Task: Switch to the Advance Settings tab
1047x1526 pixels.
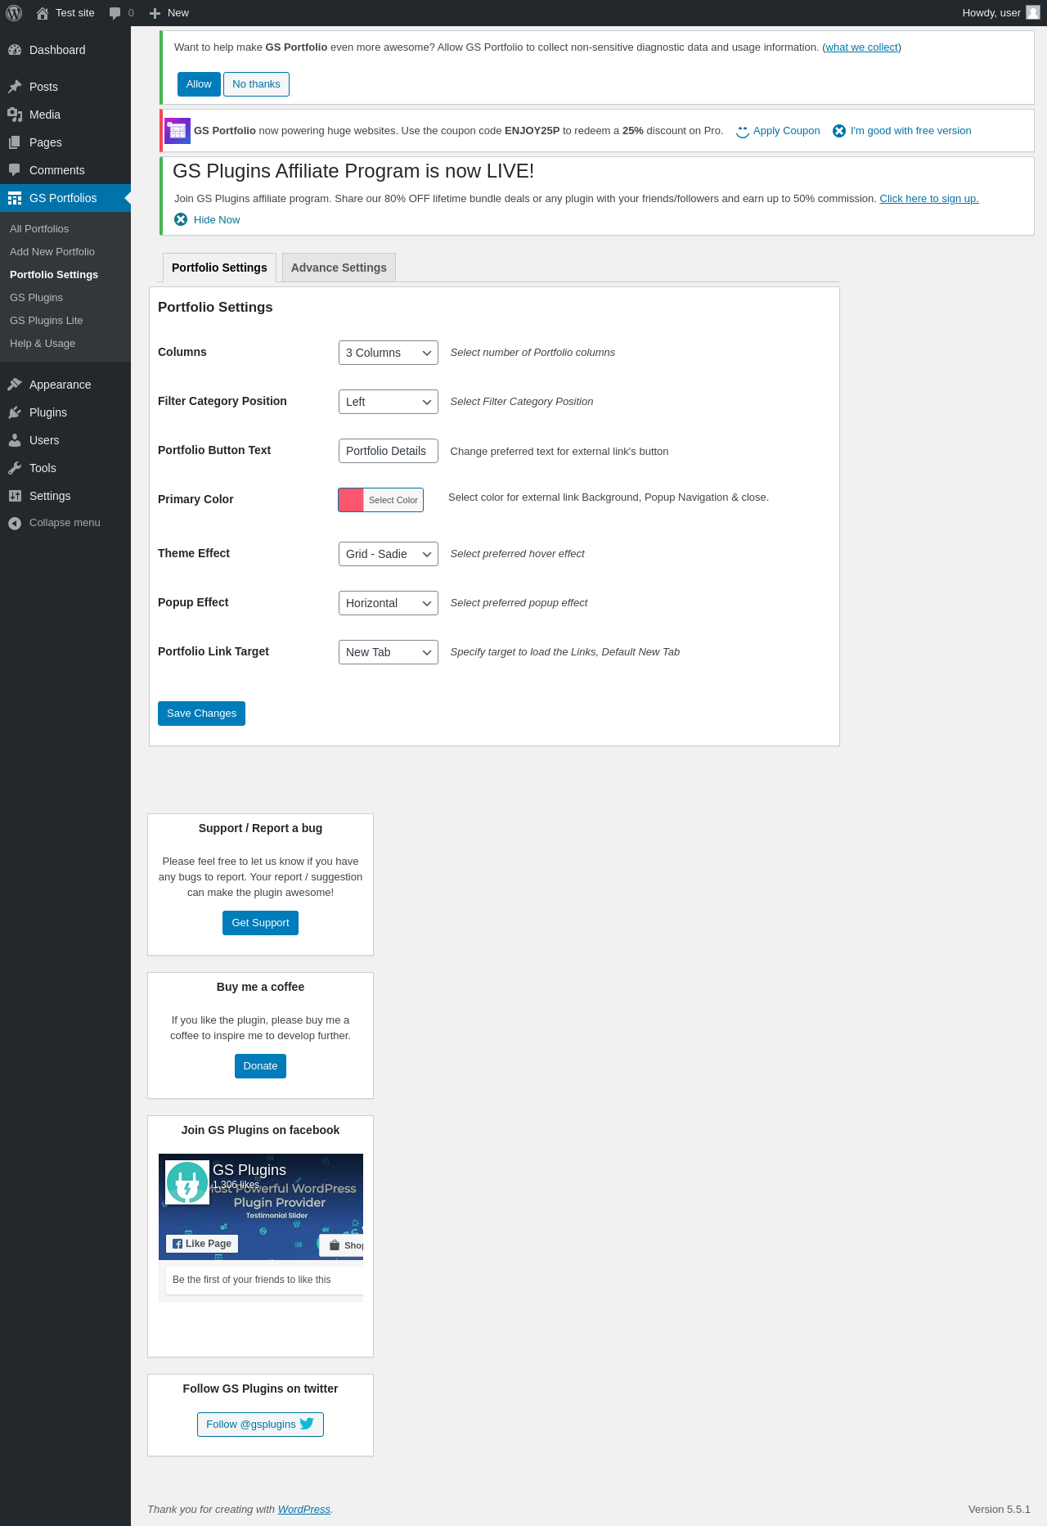Action: [x=339, y=268]
